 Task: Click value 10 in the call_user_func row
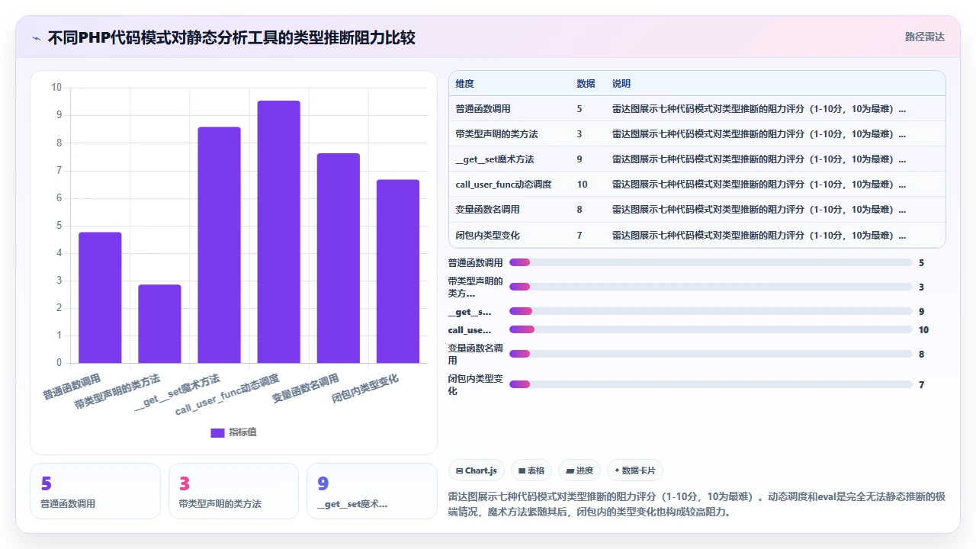pos(583,185)
